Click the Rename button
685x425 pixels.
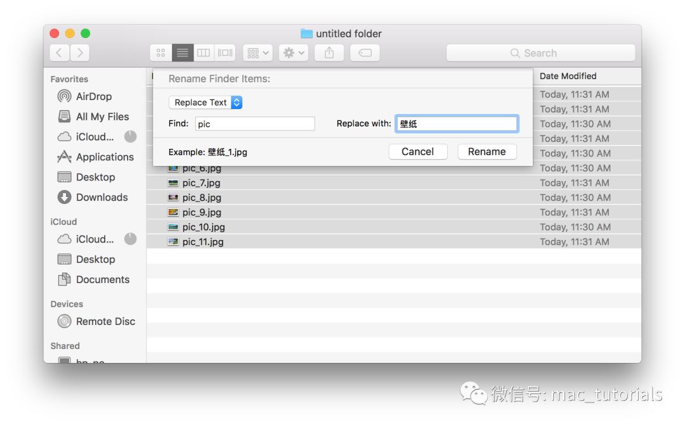click(486, 152)
